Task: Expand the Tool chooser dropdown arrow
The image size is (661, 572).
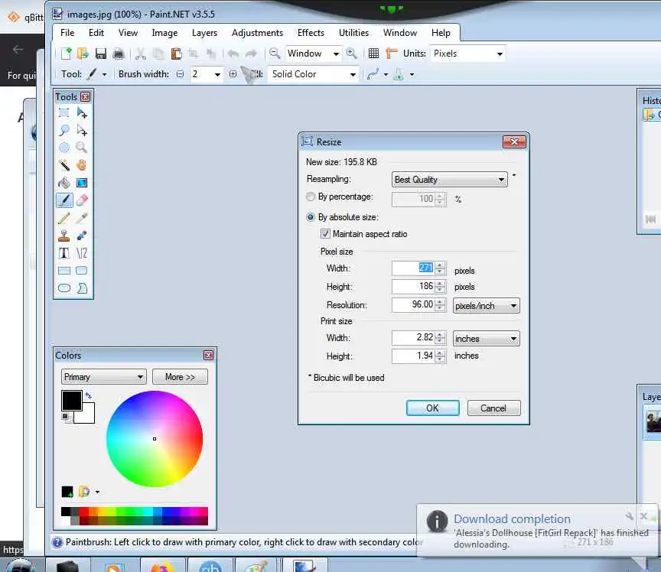Action: 104,75
